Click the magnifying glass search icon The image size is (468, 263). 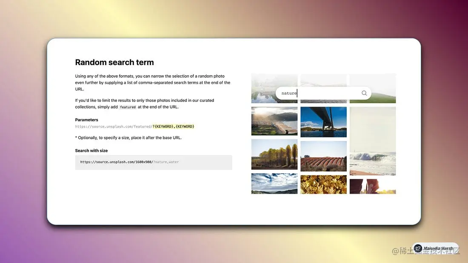coord(364,93)
